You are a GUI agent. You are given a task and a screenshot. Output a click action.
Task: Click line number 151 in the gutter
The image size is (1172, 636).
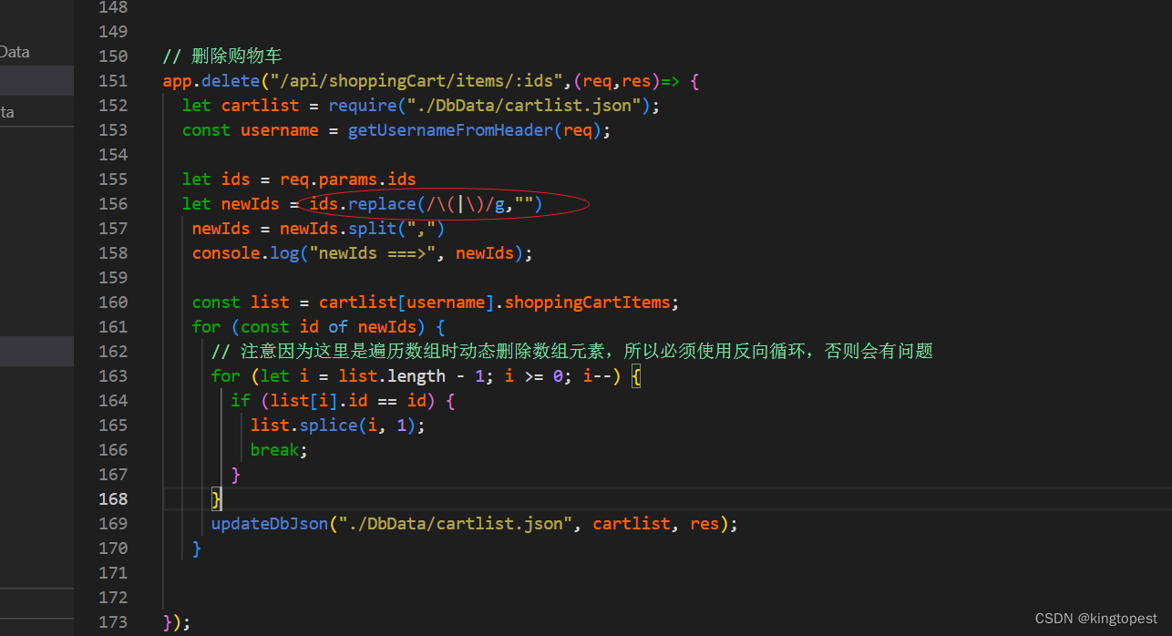coord(113,81)
